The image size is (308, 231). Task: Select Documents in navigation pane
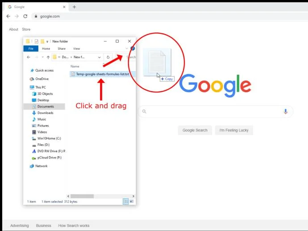coord(44,106)
